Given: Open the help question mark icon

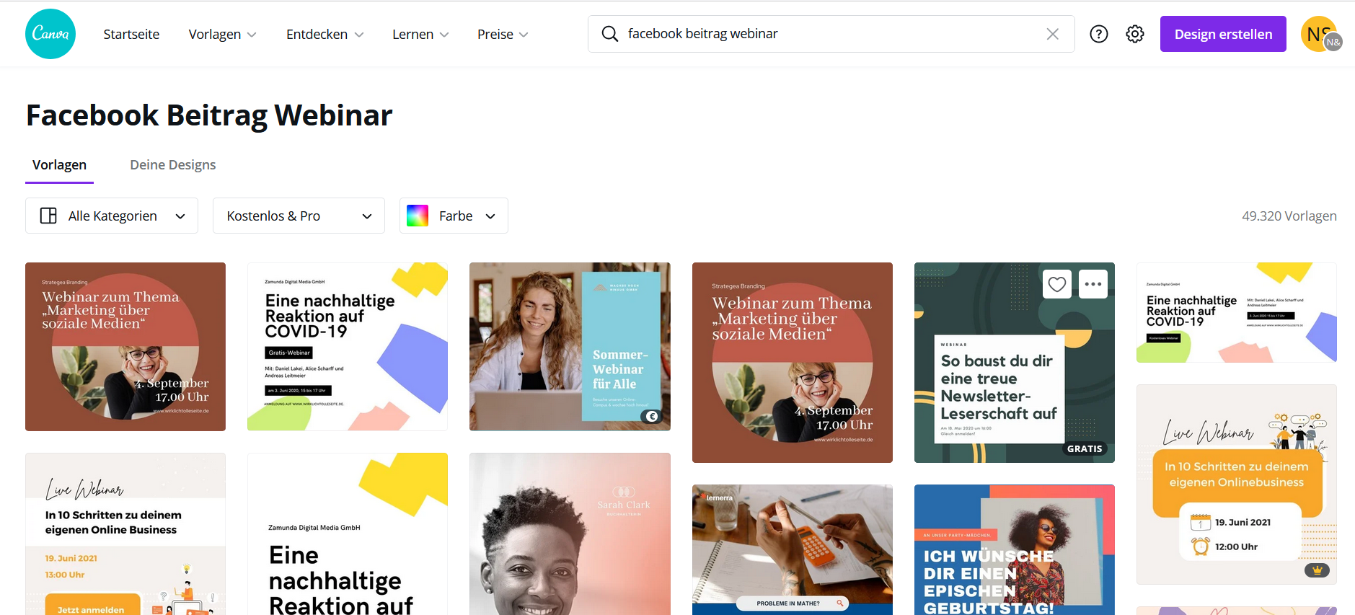Looking at the screenshot, I should pyautogui.click(x=1098, y=34).
